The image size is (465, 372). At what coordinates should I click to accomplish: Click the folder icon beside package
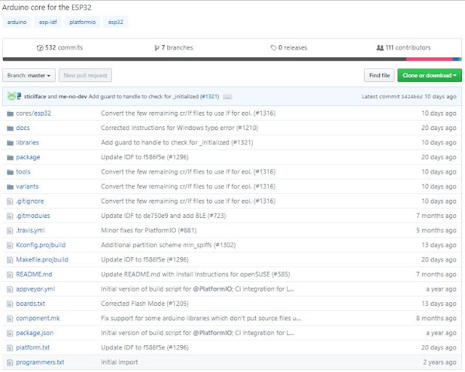(10, 157)
